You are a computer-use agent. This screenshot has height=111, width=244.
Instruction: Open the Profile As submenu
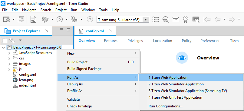coord(98,91)
